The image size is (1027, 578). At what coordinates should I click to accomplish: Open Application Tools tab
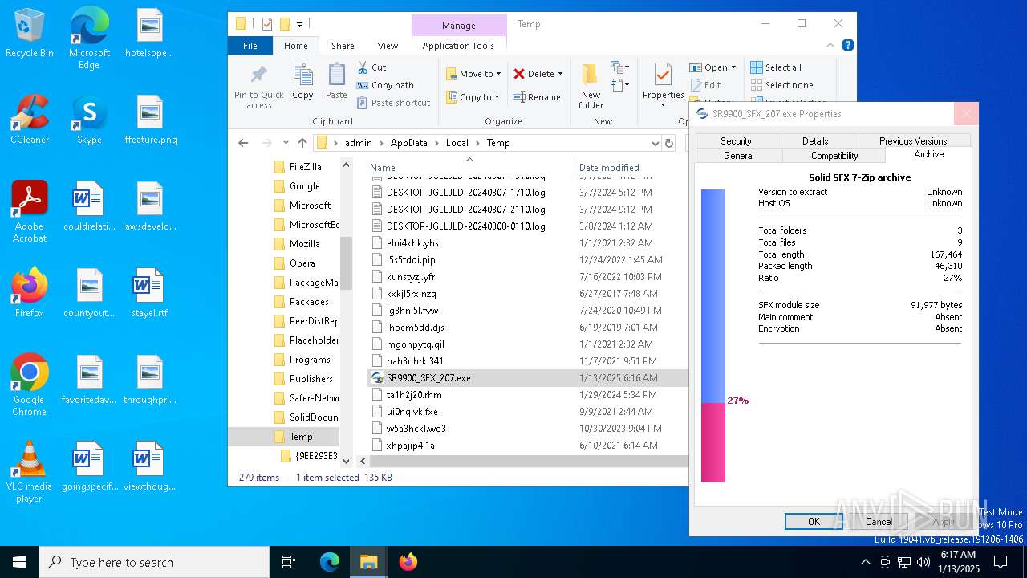(458, 46)
